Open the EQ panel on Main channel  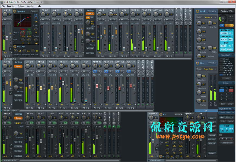(204, 149)
